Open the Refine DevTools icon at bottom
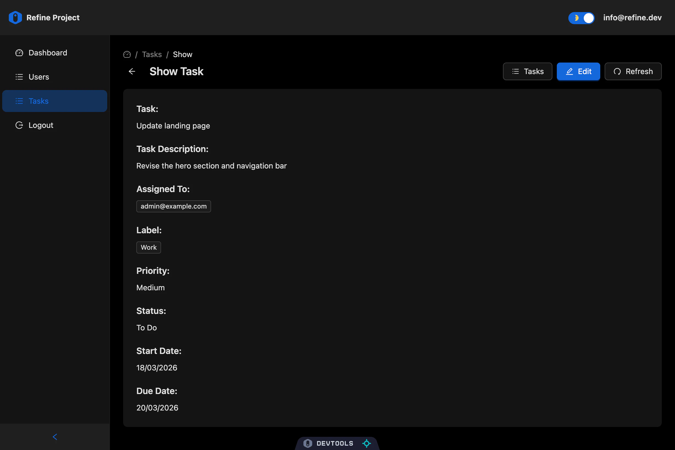The width and height of the screenshot is (675, 450). pos(308,443)
